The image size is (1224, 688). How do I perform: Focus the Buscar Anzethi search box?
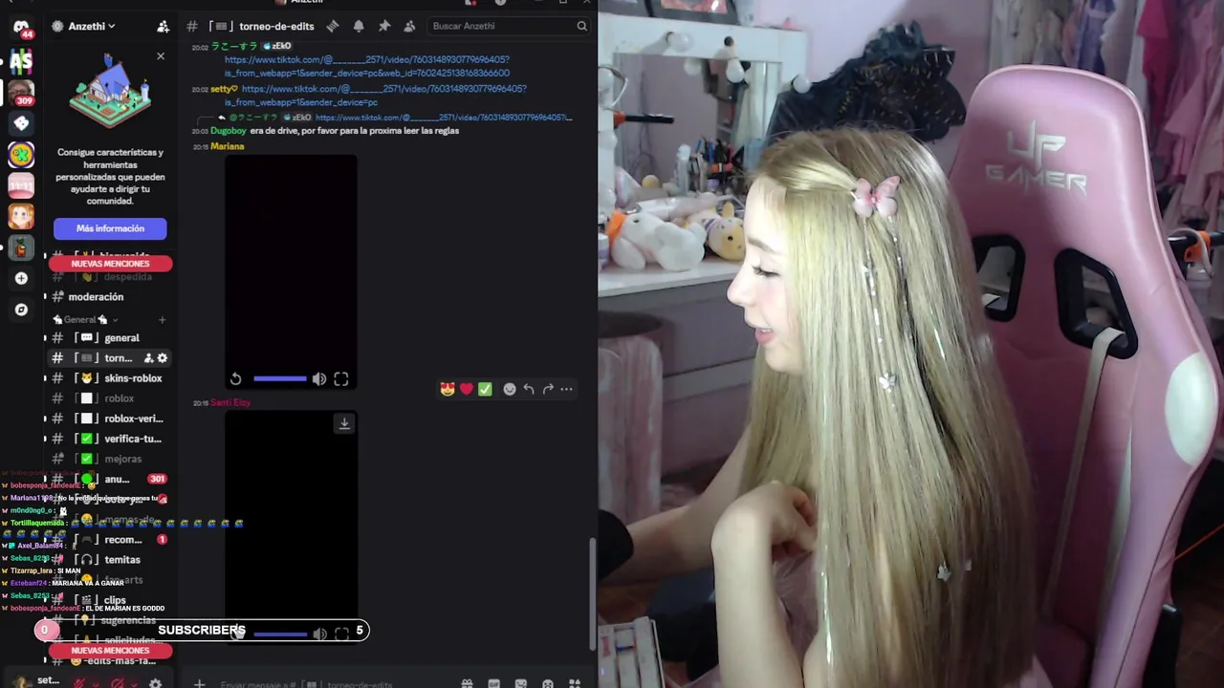[x=507, y=26]
